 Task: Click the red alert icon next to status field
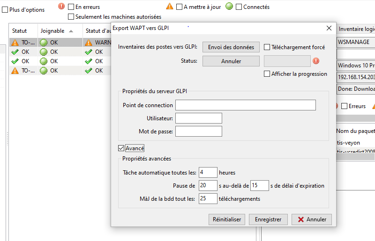point(316,61)
